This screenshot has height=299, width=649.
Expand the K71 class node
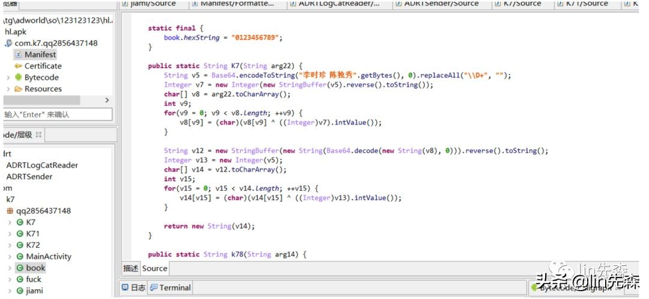click(10, 233)
